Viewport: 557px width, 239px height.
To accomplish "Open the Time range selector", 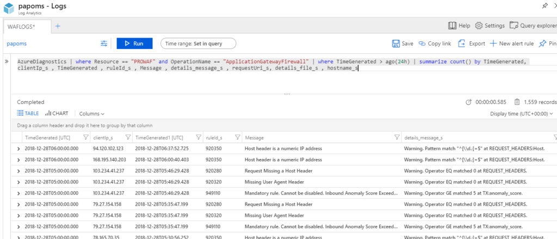I will [198, 44].
